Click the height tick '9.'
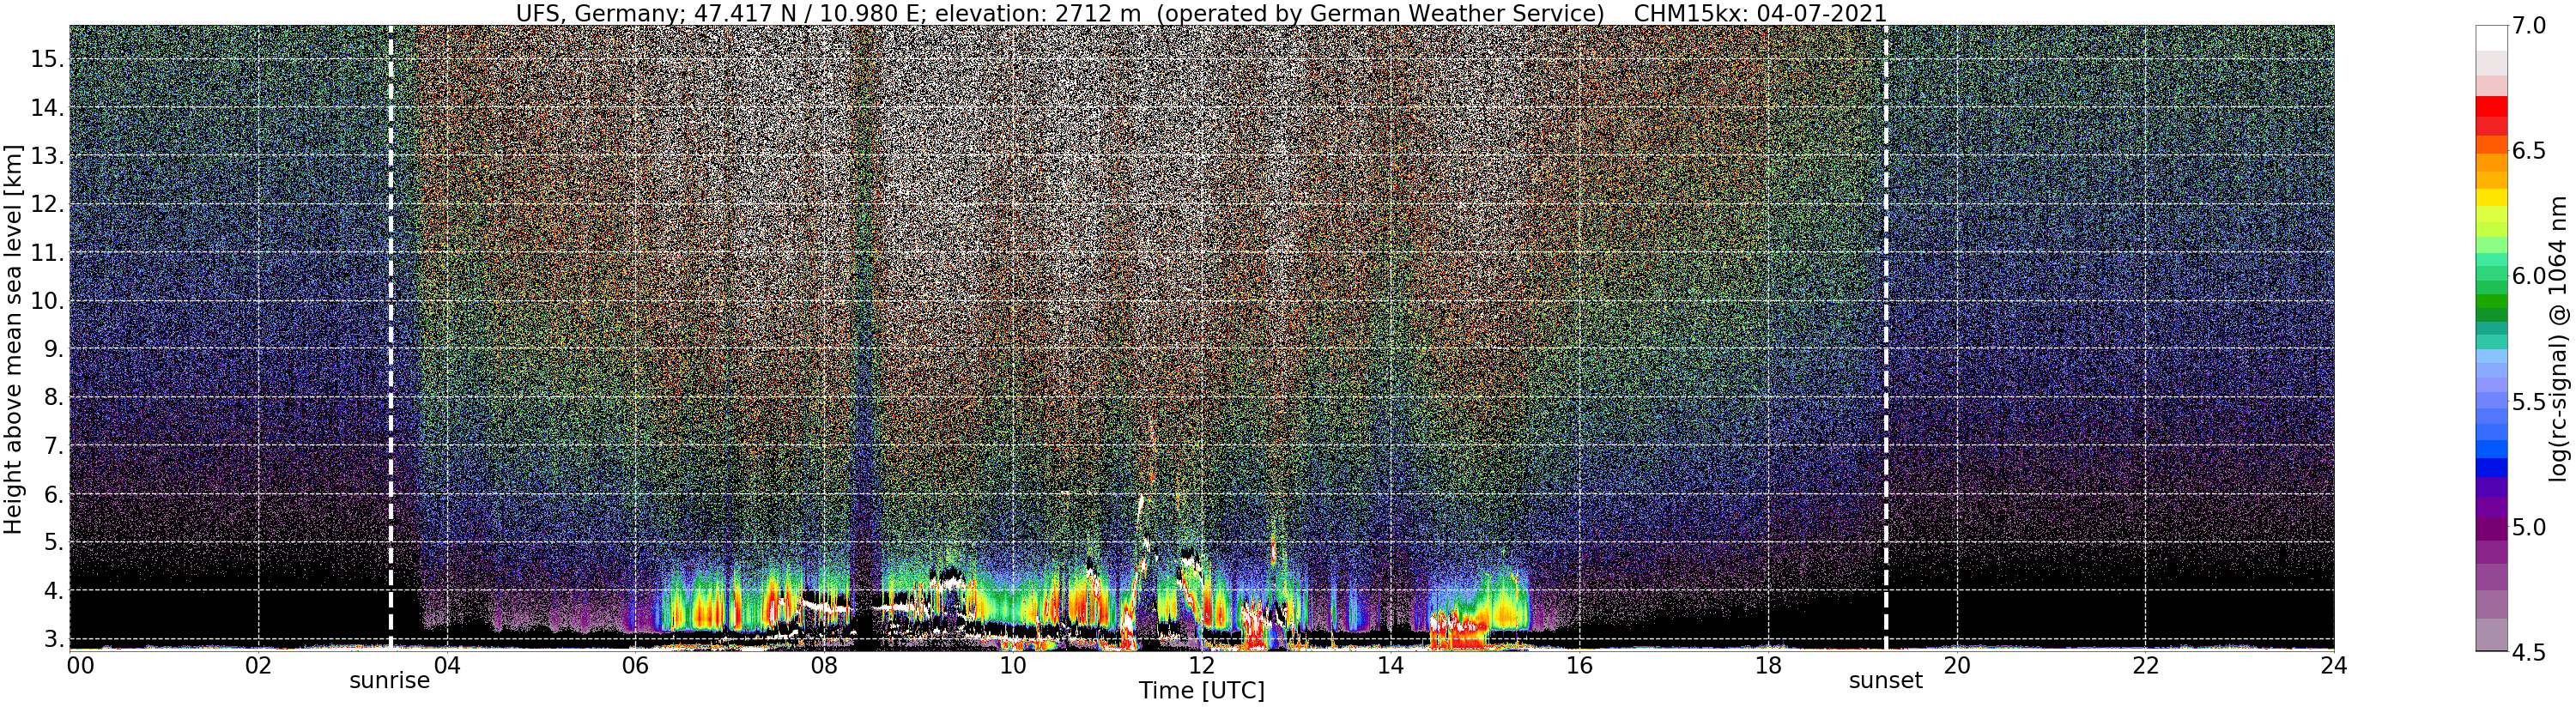 [x=53, y=349]
